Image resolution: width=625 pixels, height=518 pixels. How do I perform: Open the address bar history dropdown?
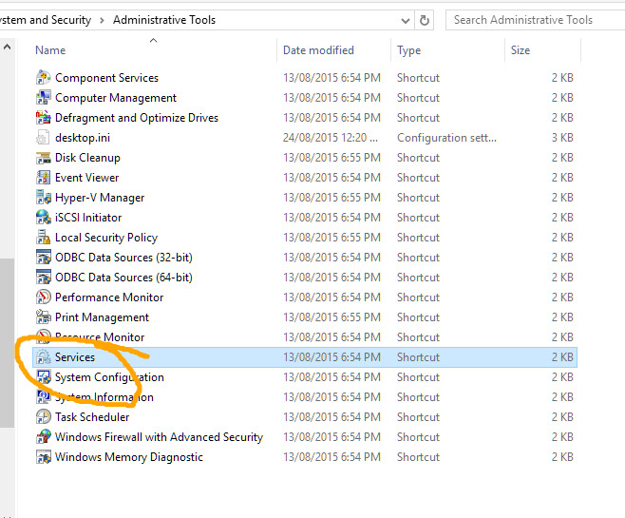(406, 19)
